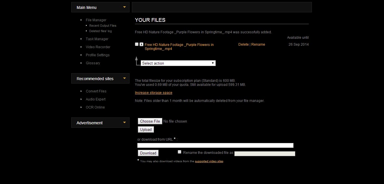Click the play icon beside the video file
This screenshot has height=184, width=384.
click(141, 44)
